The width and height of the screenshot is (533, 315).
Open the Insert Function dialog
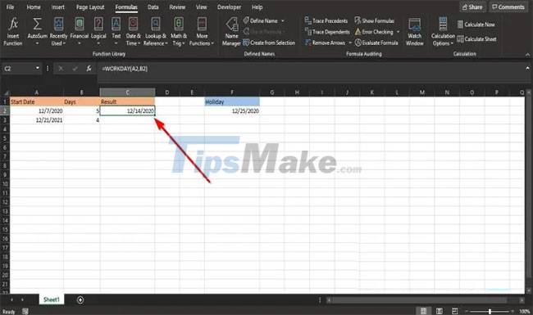pyautogui.click(x=13, y=32)
